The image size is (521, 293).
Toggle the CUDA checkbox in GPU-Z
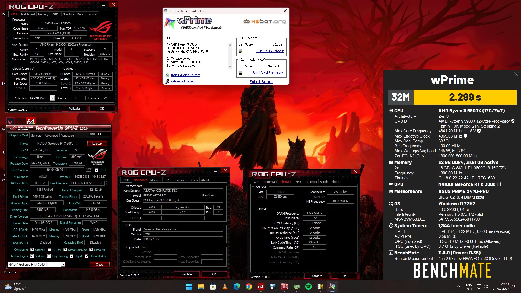[50, 250]
